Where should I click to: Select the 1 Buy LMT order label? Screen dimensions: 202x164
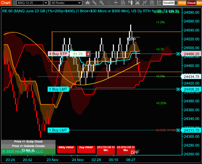pos(58,130)
